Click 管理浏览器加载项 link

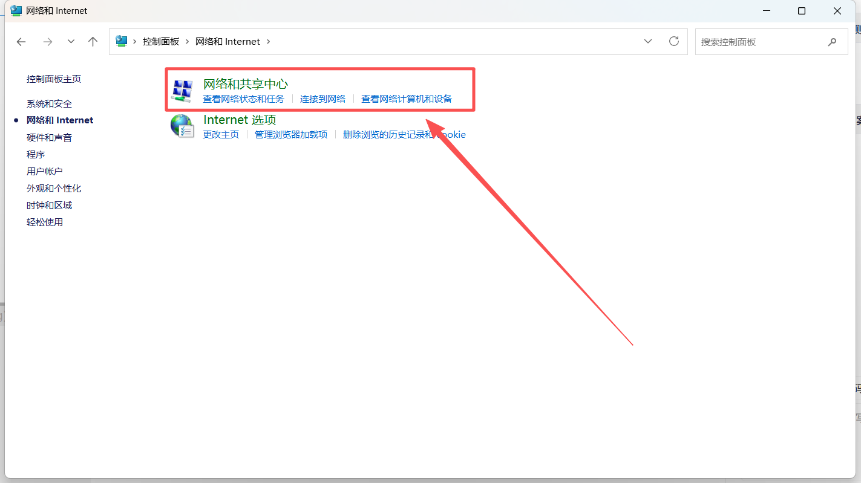[x=291, y=135]
